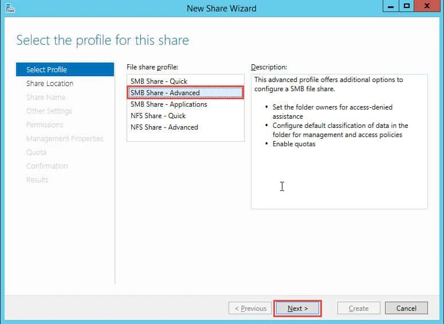Open the Select Profile wizard step

65,69
